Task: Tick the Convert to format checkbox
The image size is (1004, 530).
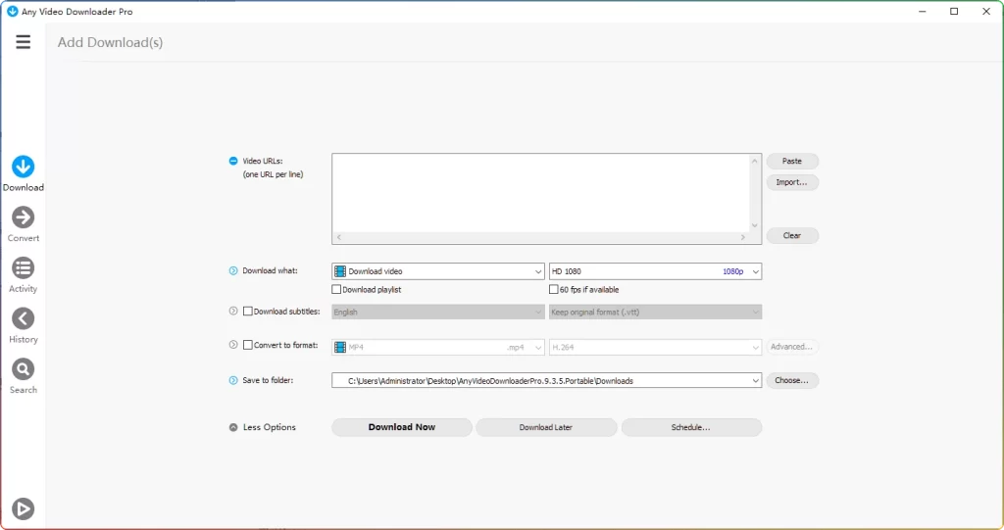Action: pyautogui.click(x=248, y=345)
